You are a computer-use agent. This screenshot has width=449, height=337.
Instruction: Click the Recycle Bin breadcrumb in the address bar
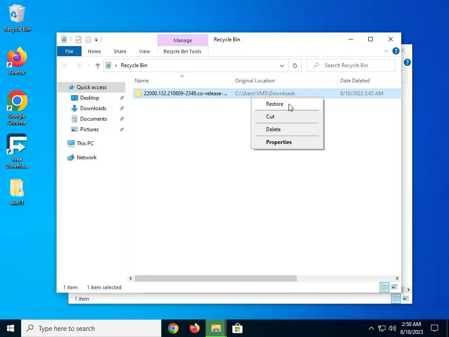coord(134,65)
